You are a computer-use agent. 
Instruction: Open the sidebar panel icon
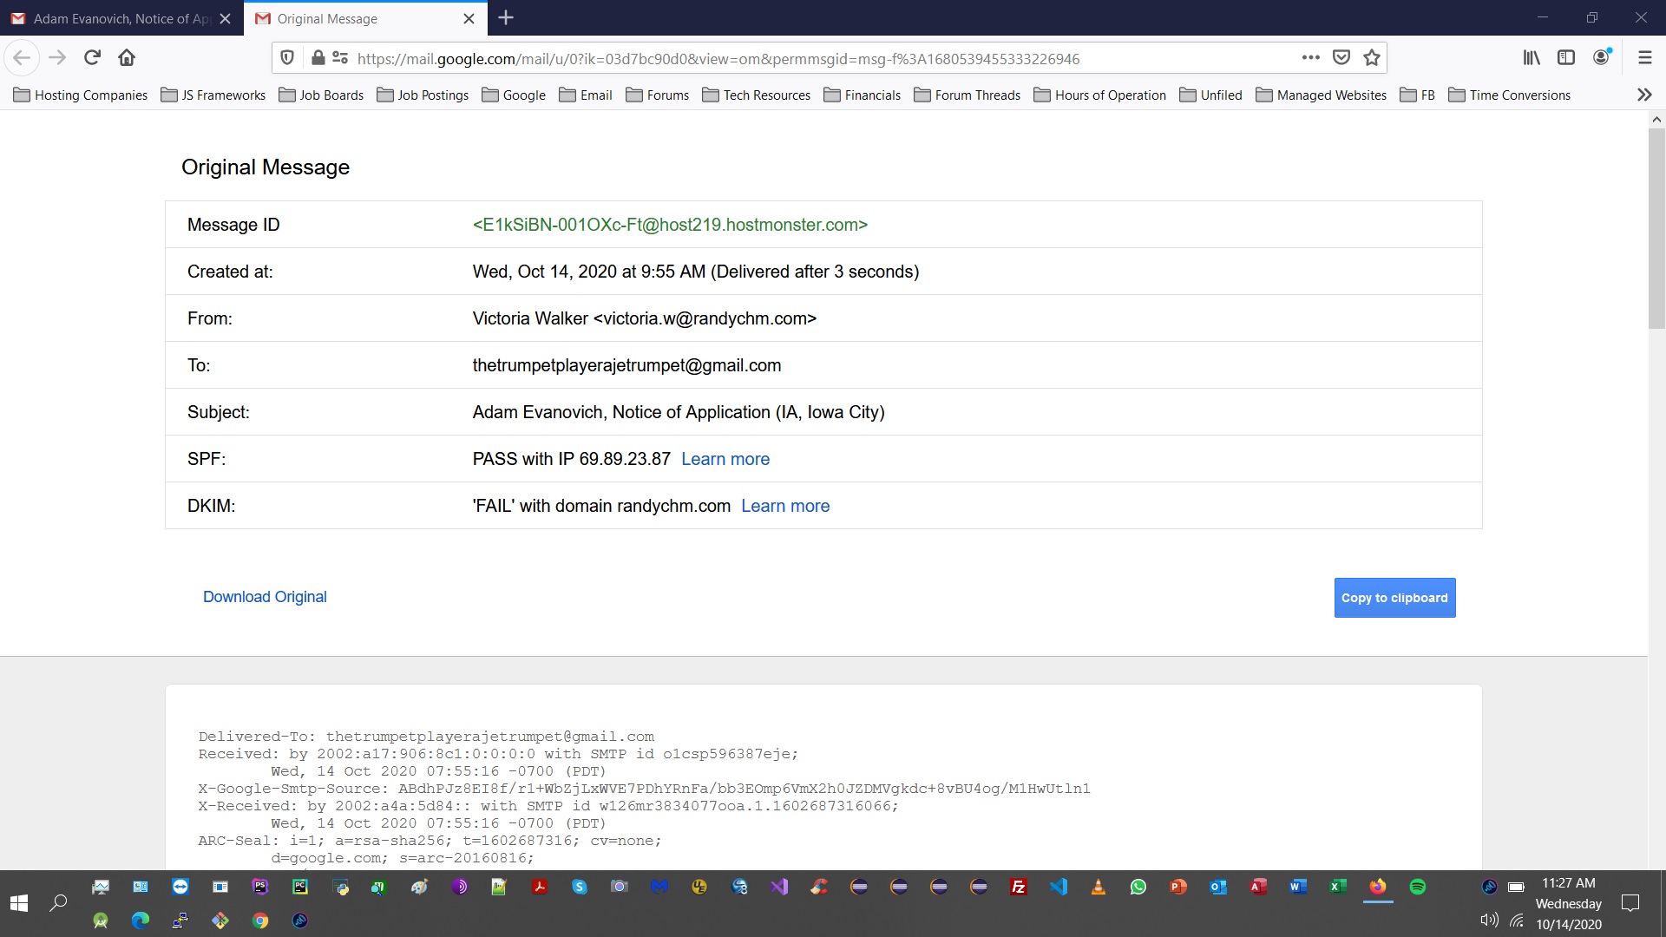tap(1566, 57)
